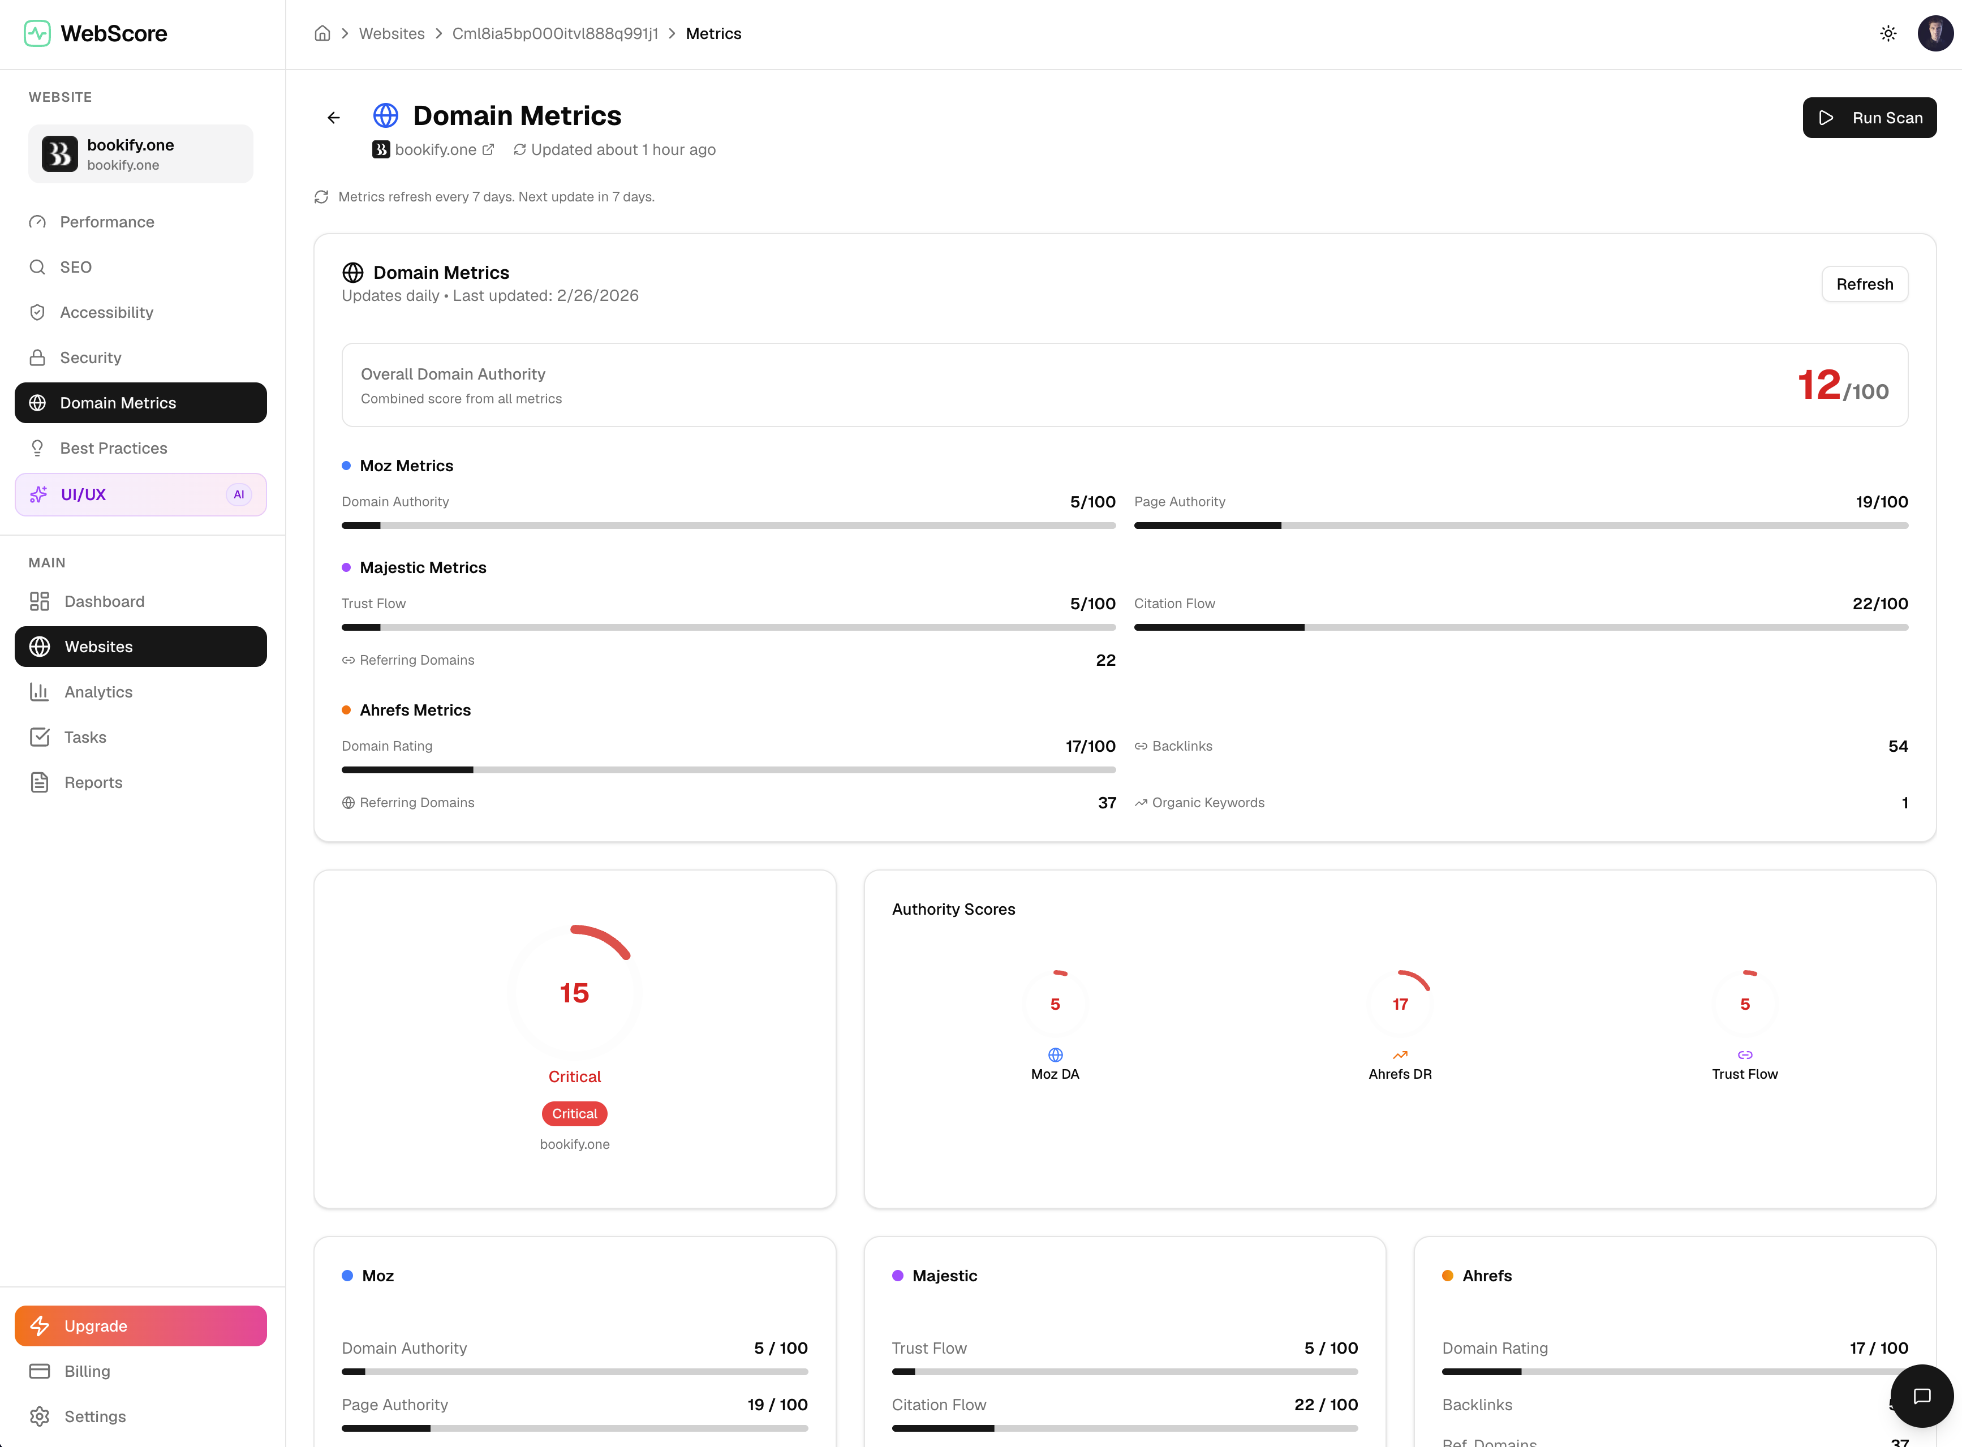Expand the bookify.one website selector
The image size is (1962, 1447).
(140, 154)
